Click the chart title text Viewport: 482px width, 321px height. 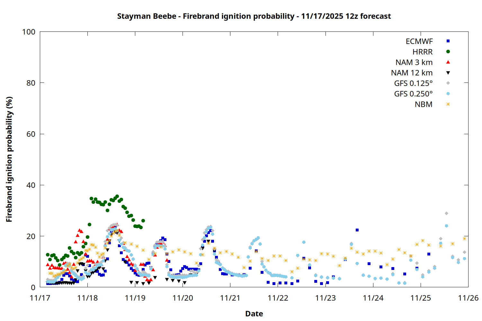point(254,16)
